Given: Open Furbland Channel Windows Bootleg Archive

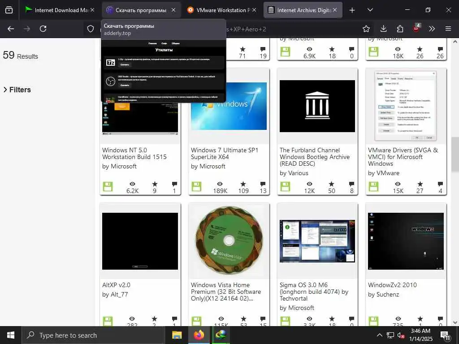Looking at the screenshot, I should [x=315, y=157].
